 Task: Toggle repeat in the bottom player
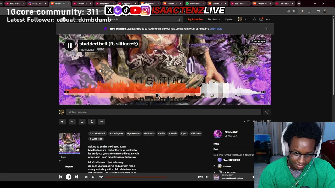pyautogui.click(x=93, y=177)
